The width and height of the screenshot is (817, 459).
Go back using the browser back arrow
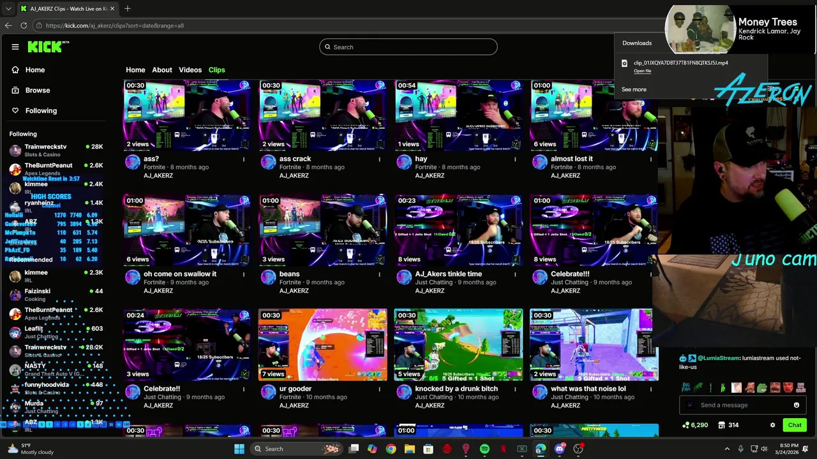pos(8,25)
